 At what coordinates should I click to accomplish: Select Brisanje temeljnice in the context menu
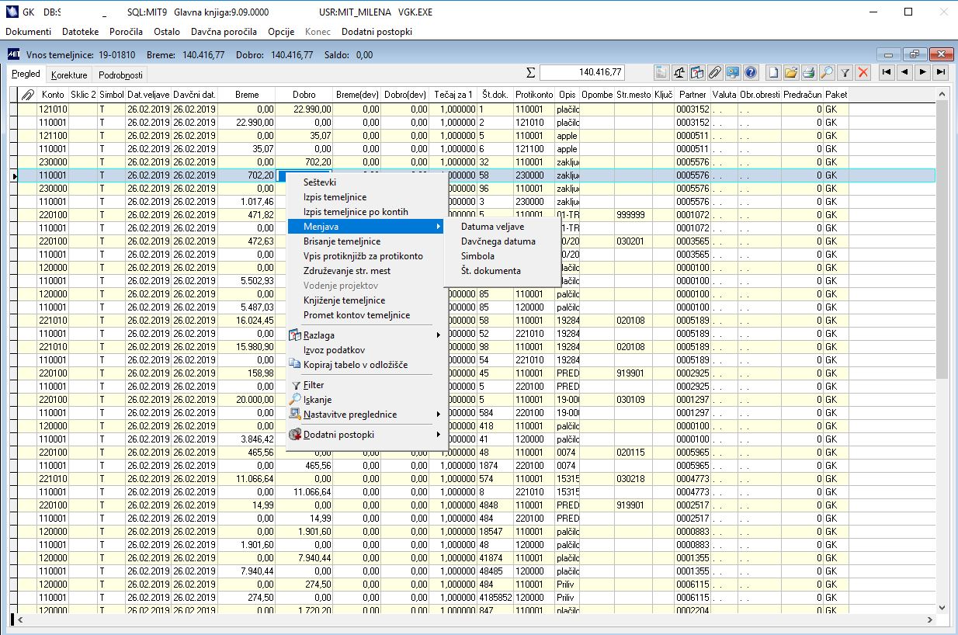[x=342, y=241]
